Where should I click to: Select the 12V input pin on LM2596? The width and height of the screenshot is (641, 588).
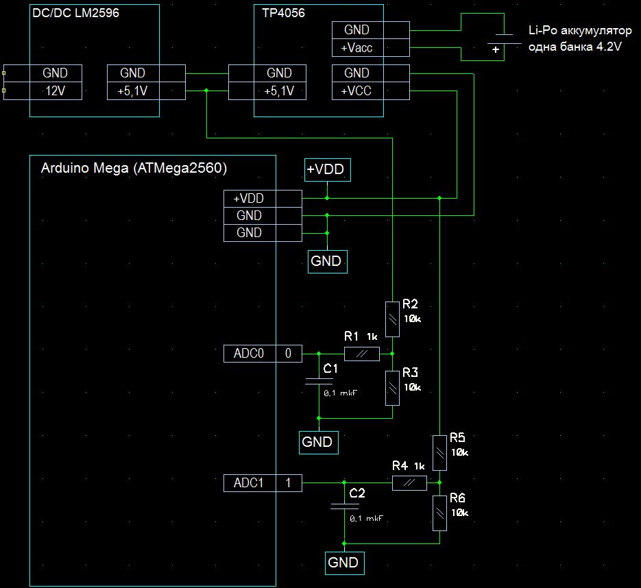point(56,91)
